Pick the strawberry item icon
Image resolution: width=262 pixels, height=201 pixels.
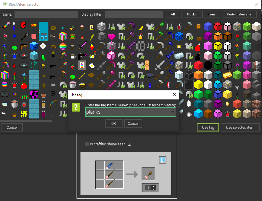(x=73, y=66)
